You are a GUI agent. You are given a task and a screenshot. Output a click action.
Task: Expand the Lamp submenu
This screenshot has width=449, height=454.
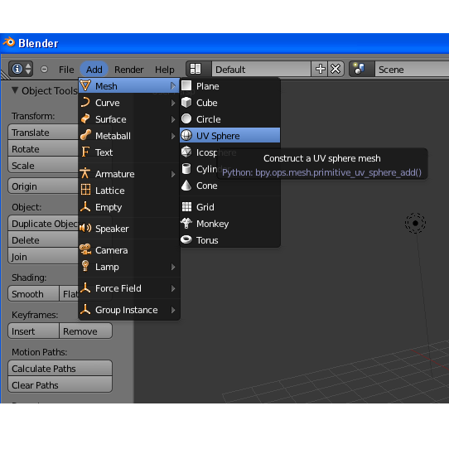click(x=129, y=267)
